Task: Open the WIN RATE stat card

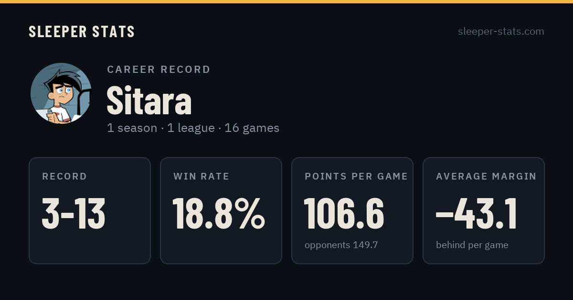Action: tap(221, 210)
